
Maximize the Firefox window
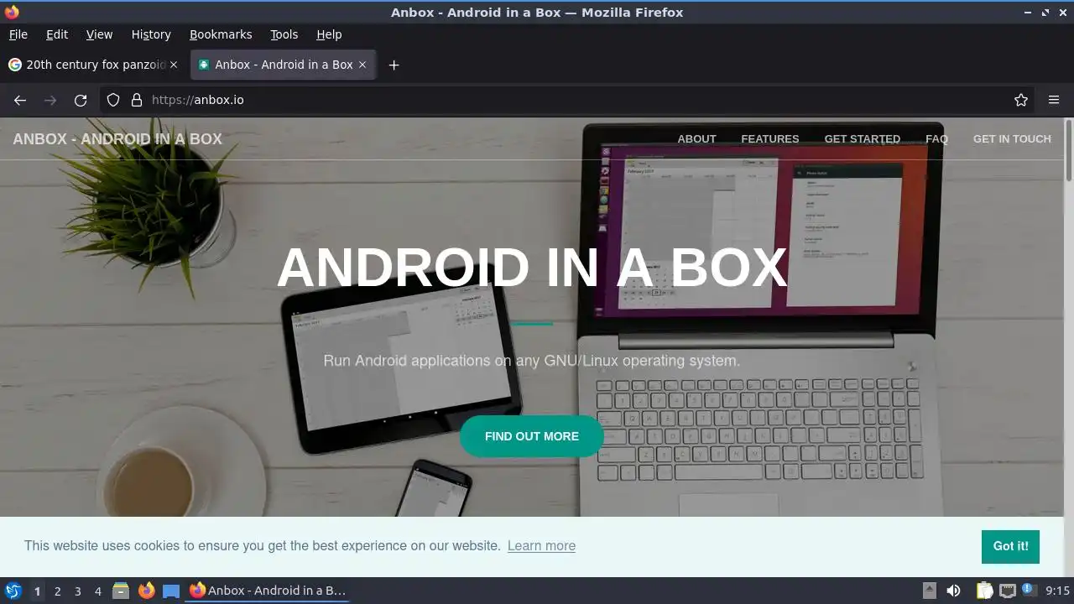[1045, 13]
